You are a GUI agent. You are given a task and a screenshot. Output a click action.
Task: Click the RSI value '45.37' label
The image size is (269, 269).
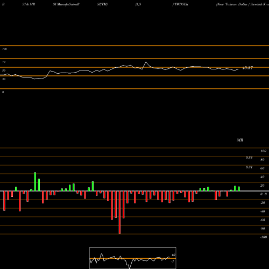pyautogui.click(x=247, y=68)
